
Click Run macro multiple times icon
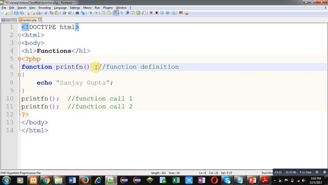pos(168,13)
